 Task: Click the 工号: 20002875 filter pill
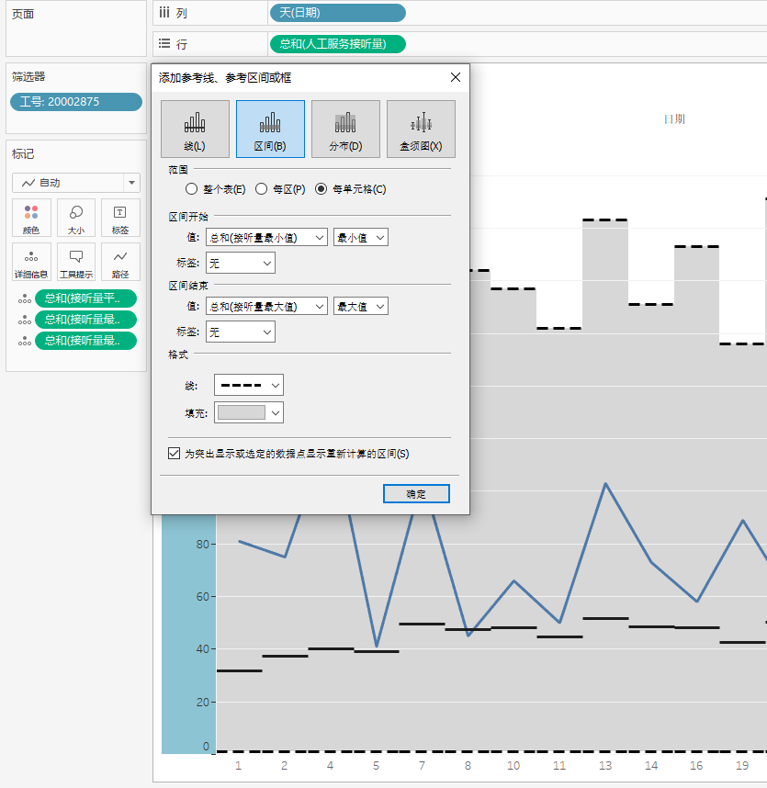76,102
